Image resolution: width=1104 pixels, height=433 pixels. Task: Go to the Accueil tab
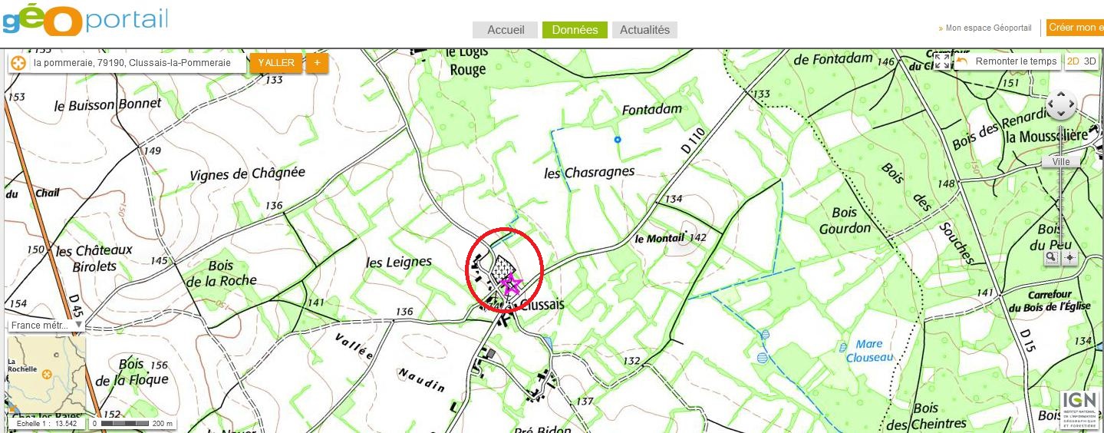click(506, 30)
